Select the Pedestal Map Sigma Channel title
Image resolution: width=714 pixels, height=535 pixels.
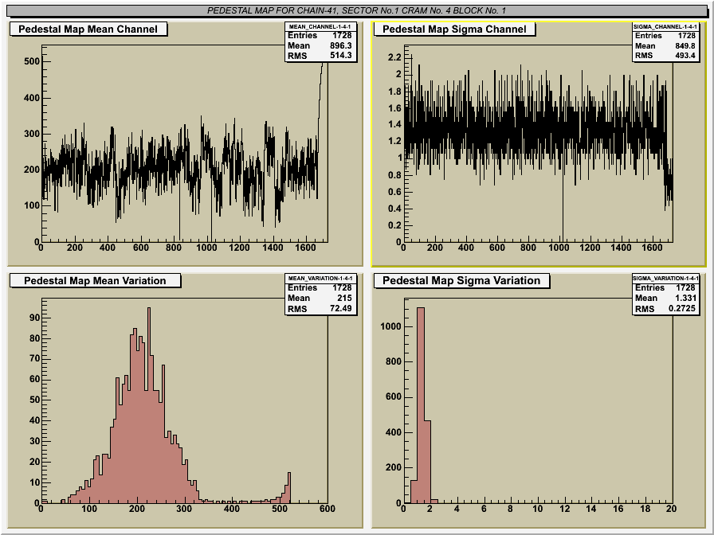coord(454,29)
